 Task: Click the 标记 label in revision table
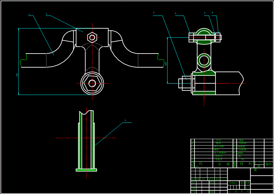193,179
